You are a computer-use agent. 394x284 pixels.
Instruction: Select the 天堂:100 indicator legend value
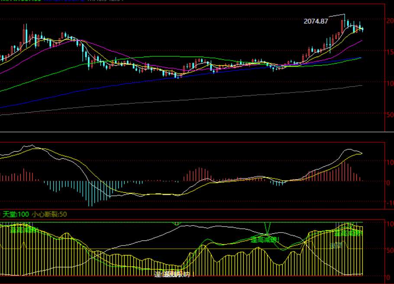pyautogui.click(x=16, y=214)
